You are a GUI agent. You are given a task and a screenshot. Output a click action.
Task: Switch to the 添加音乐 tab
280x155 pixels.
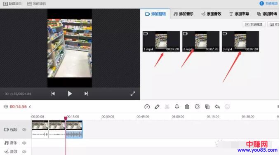tap(184, 14)
